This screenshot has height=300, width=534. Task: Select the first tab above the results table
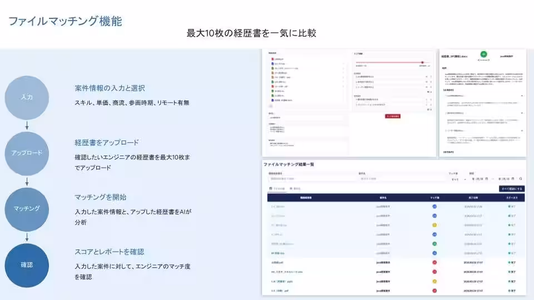coord(277,188)
